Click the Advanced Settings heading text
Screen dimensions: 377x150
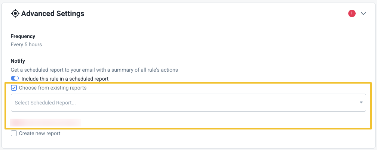[53, 14]
